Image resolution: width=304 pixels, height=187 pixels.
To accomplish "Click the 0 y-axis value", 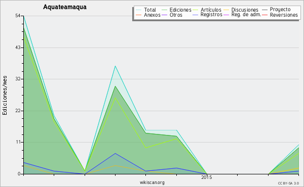I will click(19, 174).
